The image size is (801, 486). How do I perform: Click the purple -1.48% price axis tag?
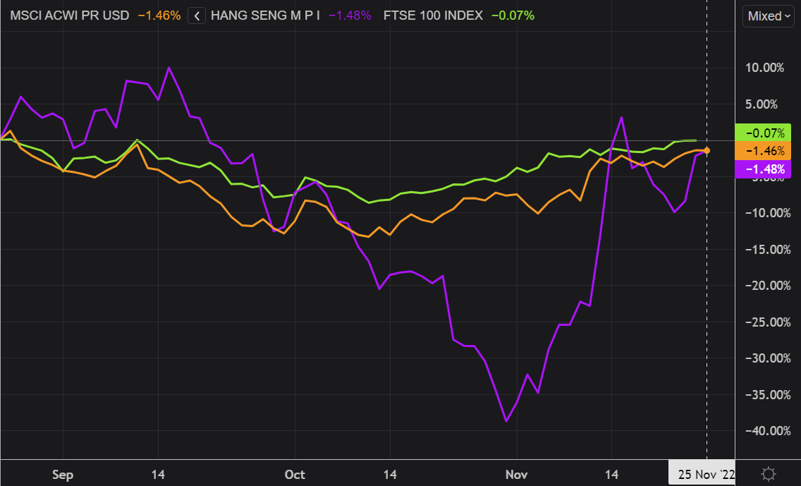coord(764,169)
